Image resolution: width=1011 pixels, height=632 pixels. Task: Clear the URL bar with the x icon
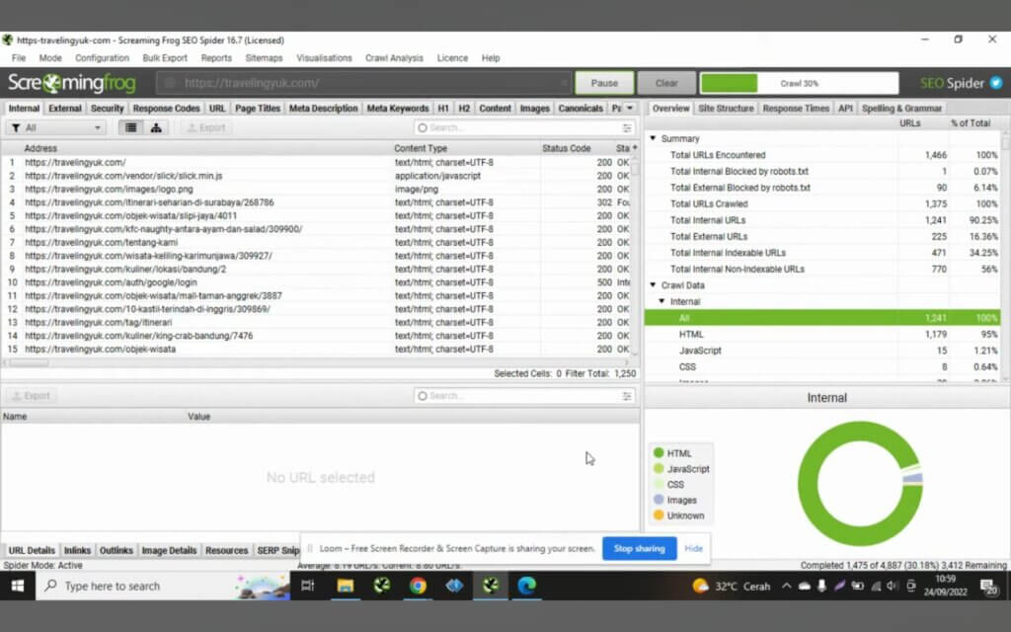click(x=564, y=83)
